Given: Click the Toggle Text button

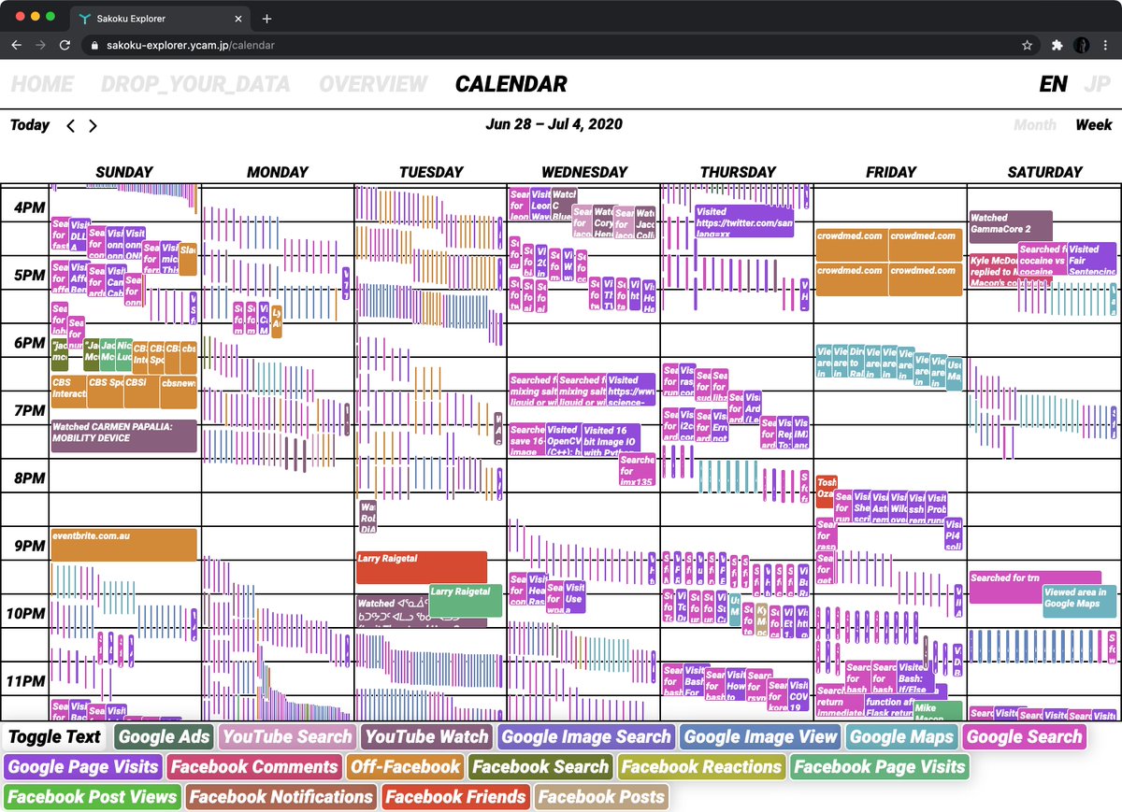Looking at the screenshot, I should pos(54,736).
